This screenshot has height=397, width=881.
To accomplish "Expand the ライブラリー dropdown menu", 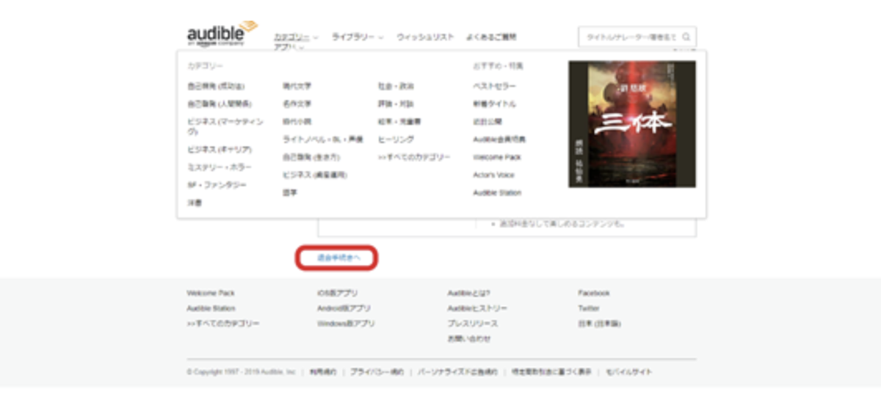I will (x=358, y=37).
